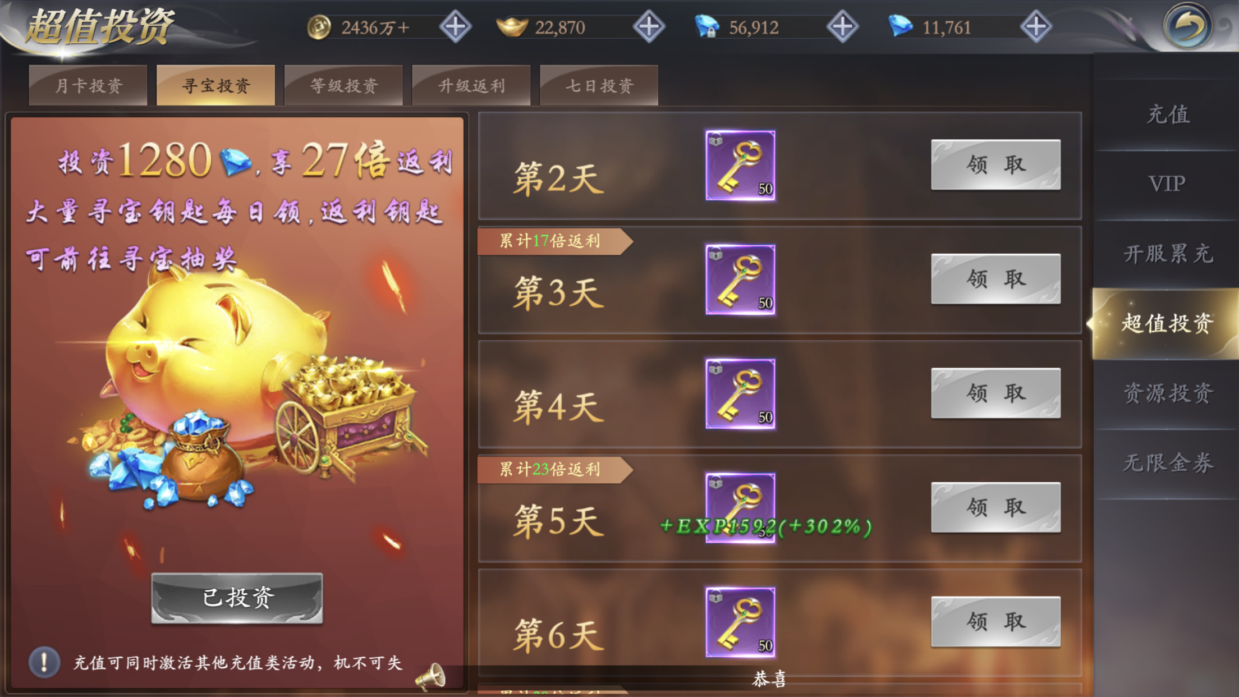
Task: Switch to the 等级投资 tab
Action: point(343,85)
